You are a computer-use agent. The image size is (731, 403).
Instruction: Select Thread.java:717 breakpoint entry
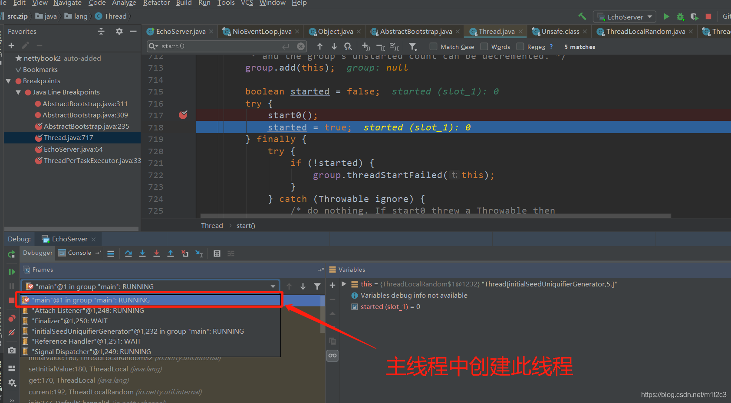[72, 138]
